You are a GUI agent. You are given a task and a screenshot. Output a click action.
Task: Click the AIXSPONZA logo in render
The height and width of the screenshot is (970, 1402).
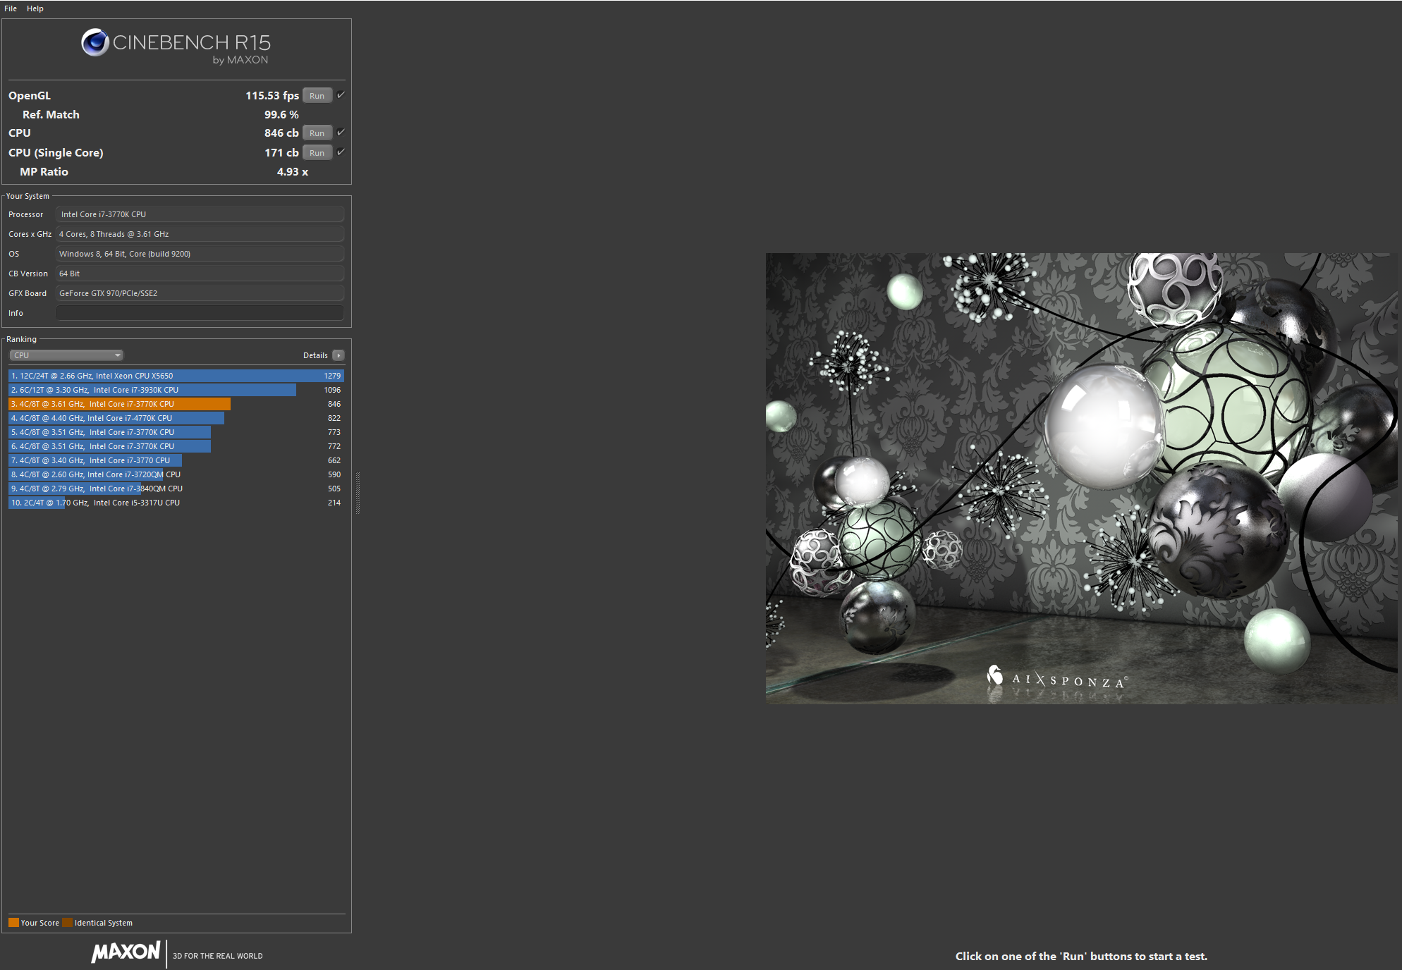(x=1056, y=679)
